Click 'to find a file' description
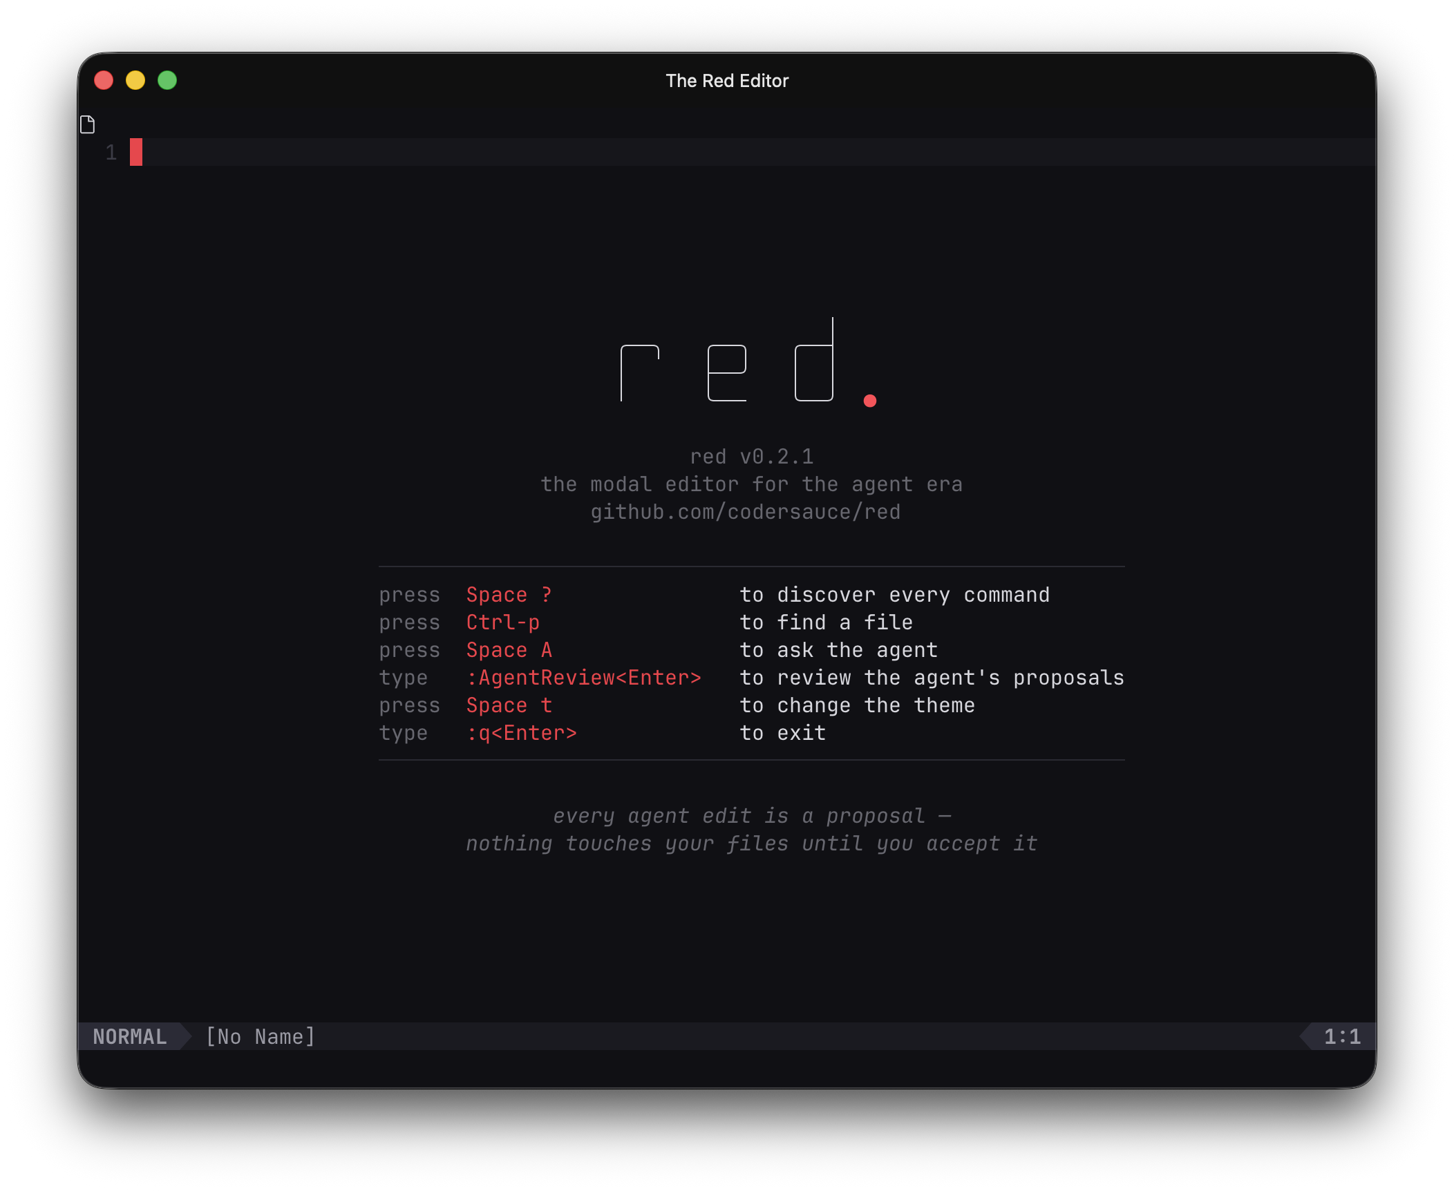This screenshot has width=1454, height=1191. (x=827, y=622)
